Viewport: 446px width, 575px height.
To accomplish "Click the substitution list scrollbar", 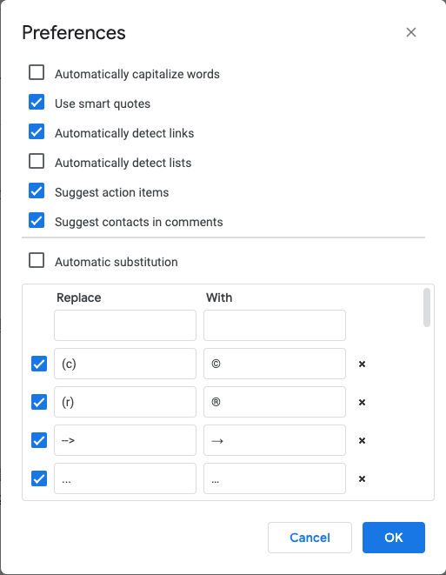I will [427, 307].
